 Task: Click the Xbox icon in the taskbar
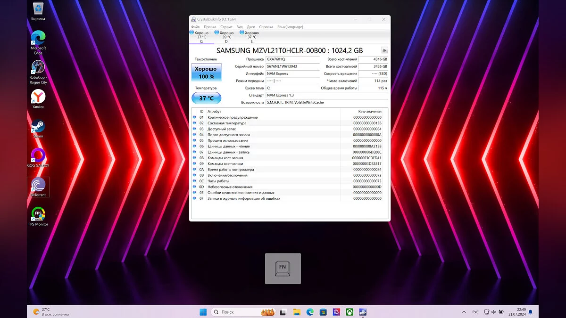point(350,312)
